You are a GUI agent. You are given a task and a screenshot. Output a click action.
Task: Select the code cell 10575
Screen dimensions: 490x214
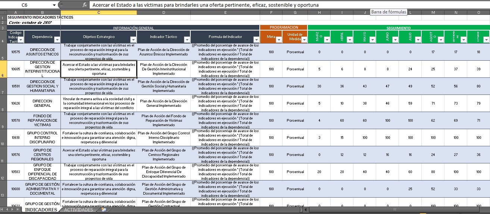16,52
